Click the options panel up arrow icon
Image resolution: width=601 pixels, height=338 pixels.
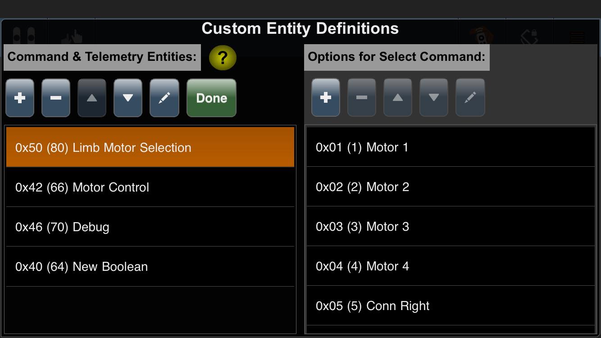point(398,97)
